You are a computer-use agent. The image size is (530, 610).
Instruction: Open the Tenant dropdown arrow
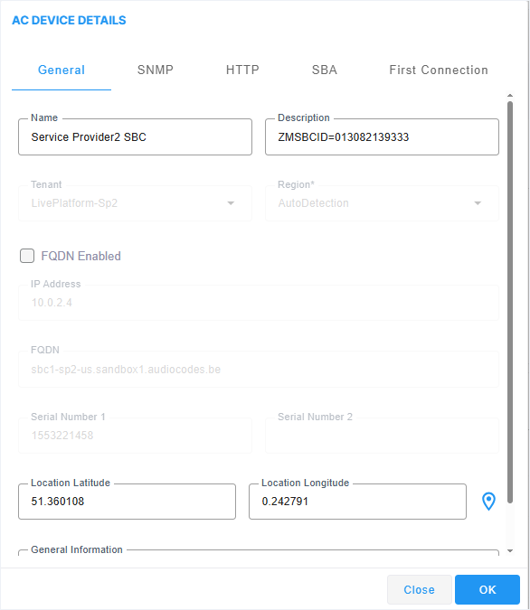[x=231, y=203]
